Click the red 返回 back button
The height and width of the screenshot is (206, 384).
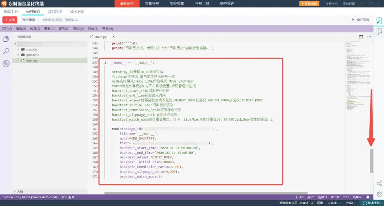click(10, 20)
